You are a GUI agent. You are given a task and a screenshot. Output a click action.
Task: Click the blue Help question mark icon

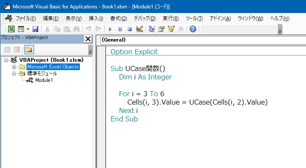[193, 29]
